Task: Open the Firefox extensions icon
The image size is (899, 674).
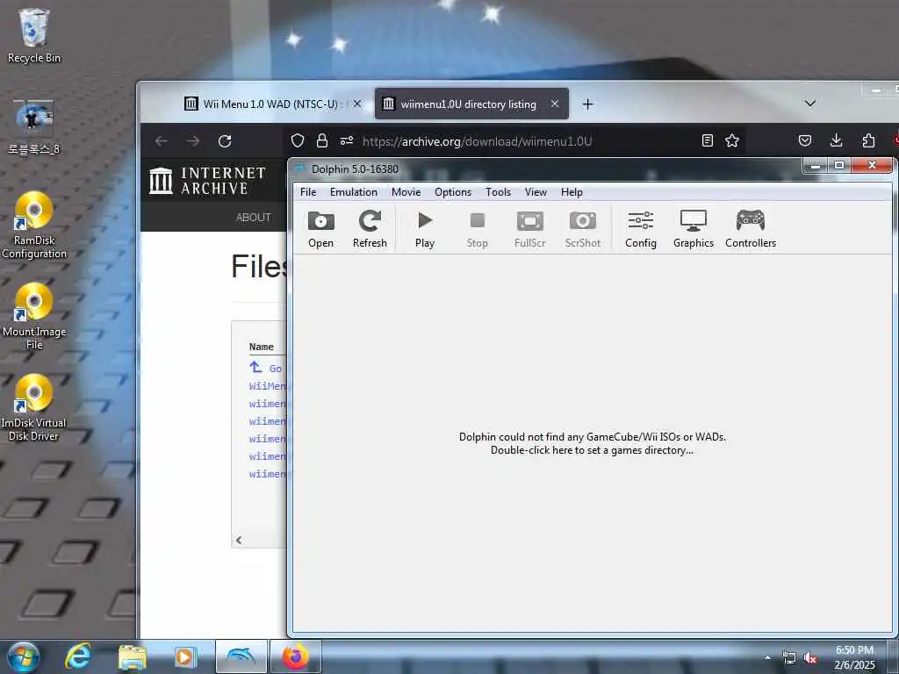Action: (868, 141)
